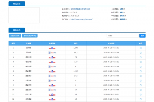154x102 pixels.
Task: Click the mobile Baidu logo in row 2
Action: tap(52, 53)
